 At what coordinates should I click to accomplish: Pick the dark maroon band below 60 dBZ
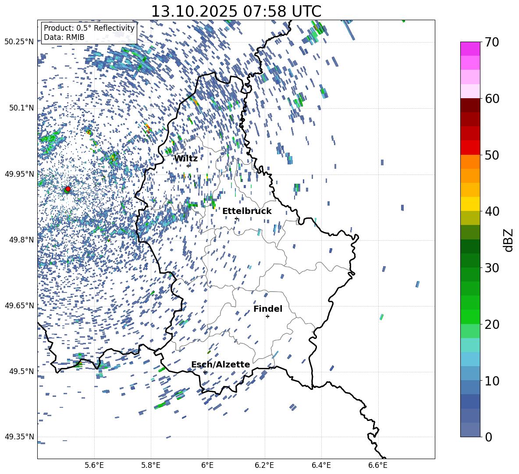pos(470,105)
